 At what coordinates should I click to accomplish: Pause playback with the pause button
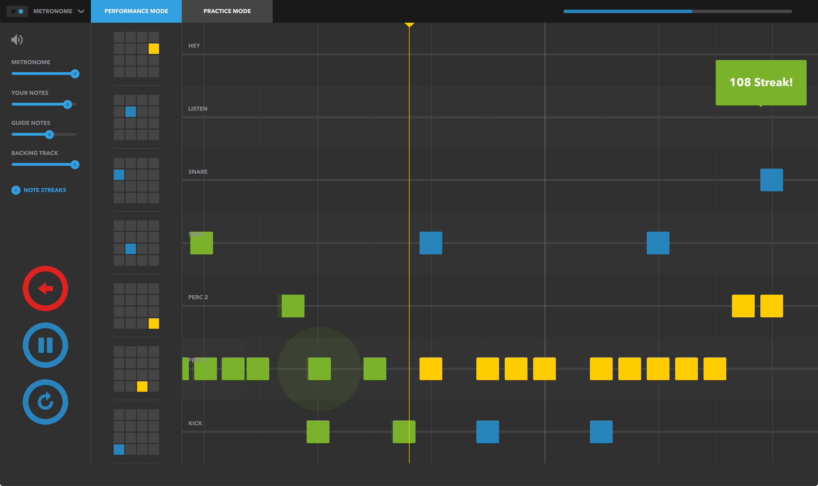pyautogui.click(x=45, y=345)
